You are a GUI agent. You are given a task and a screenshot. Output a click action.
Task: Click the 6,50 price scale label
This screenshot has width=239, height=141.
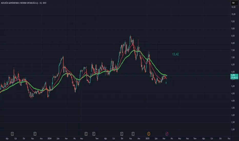[233, 65]
